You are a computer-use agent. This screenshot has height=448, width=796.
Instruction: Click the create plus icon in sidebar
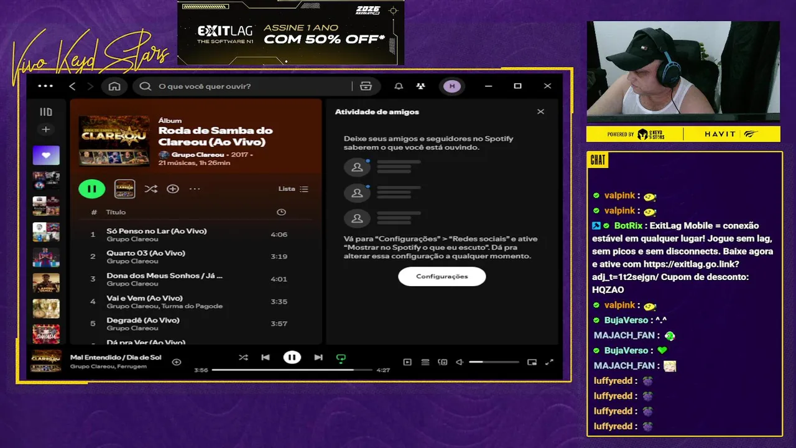pyautogui.click(x=45, y=129)
